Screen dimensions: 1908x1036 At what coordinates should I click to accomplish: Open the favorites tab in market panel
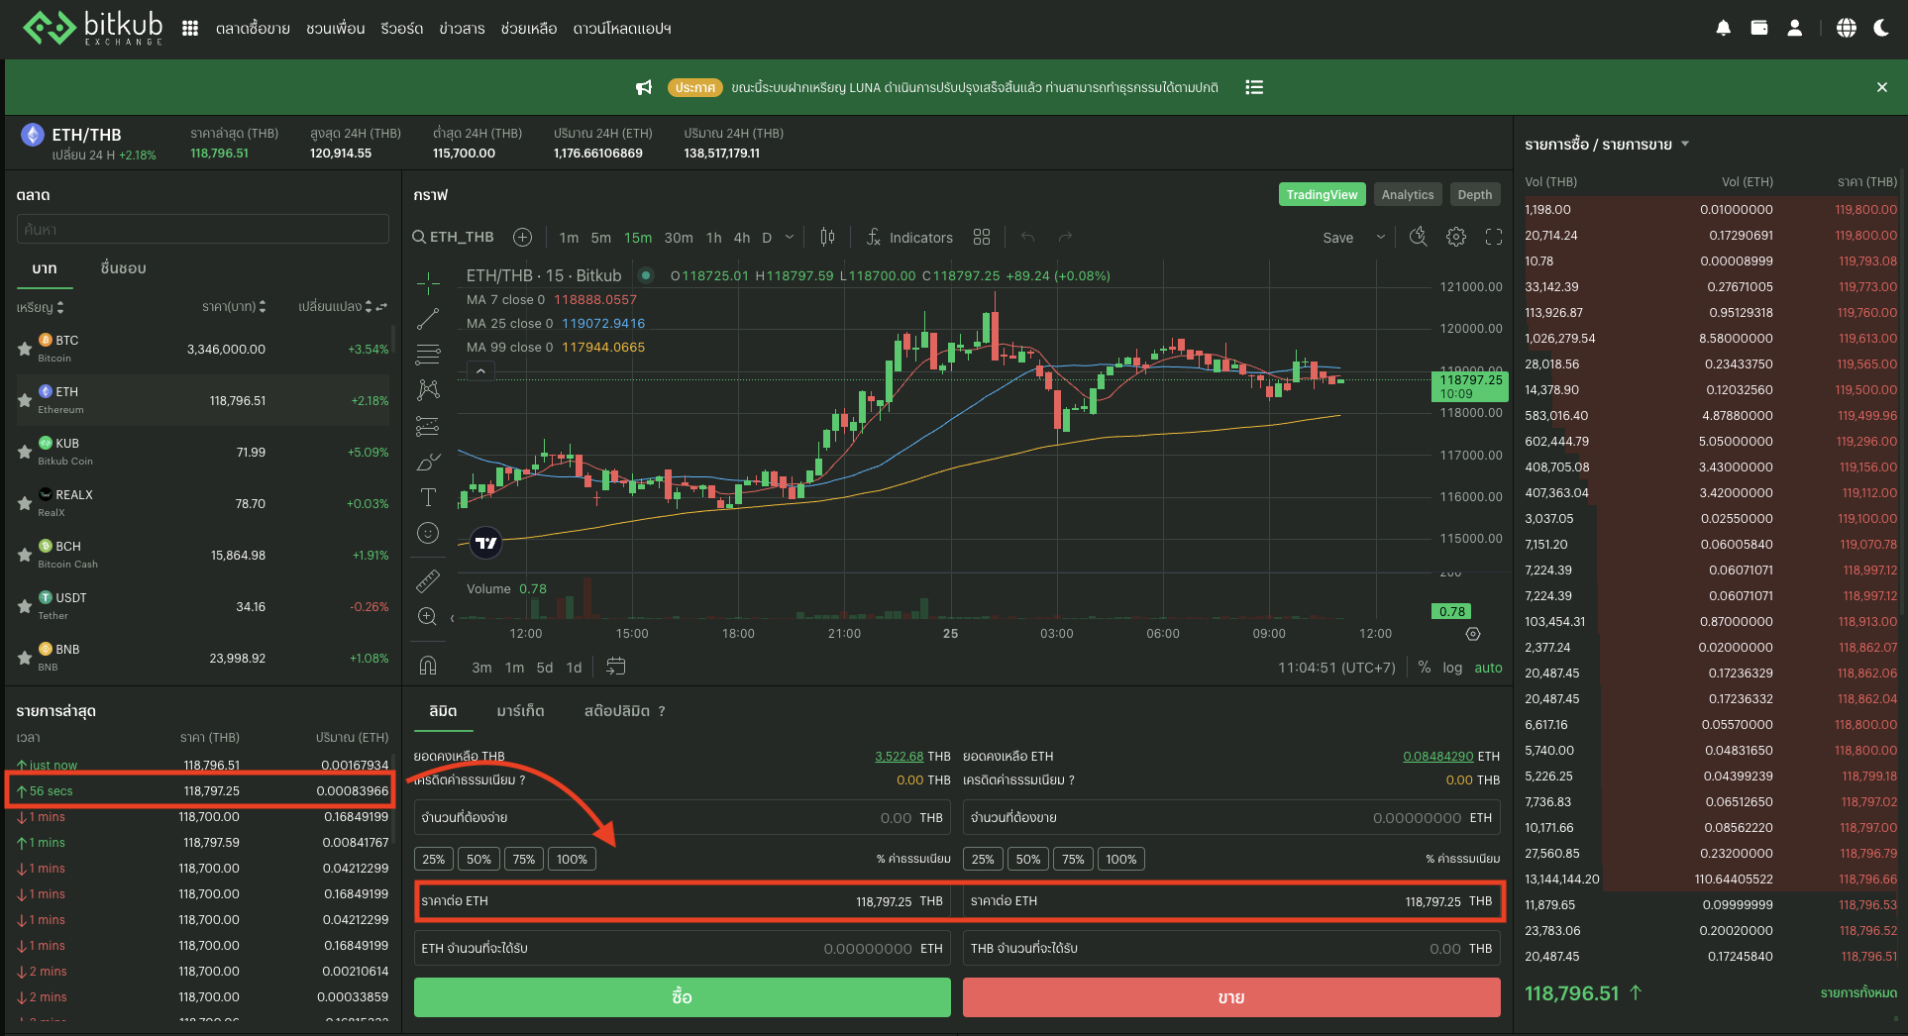(123, 268)
